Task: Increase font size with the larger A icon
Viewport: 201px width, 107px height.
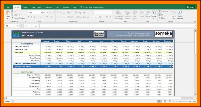Action: pos(50,13)
